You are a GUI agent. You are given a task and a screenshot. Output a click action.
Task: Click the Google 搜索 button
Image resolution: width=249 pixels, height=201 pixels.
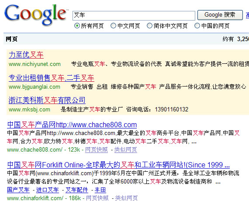point(220,15)
